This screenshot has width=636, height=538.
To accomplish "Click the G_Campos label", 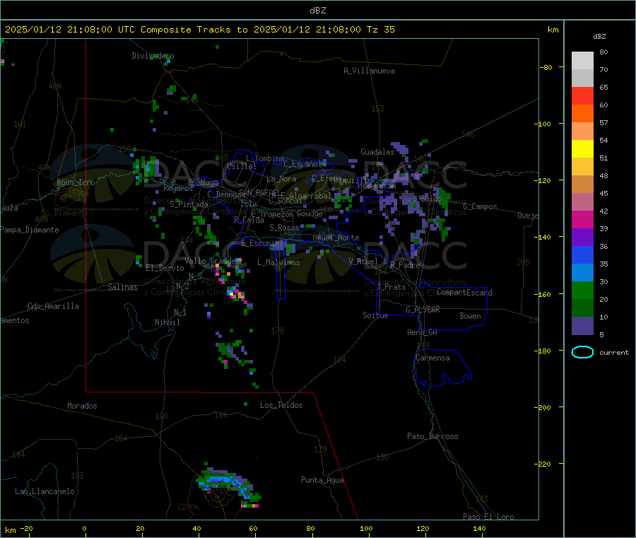I will (481, 206).
